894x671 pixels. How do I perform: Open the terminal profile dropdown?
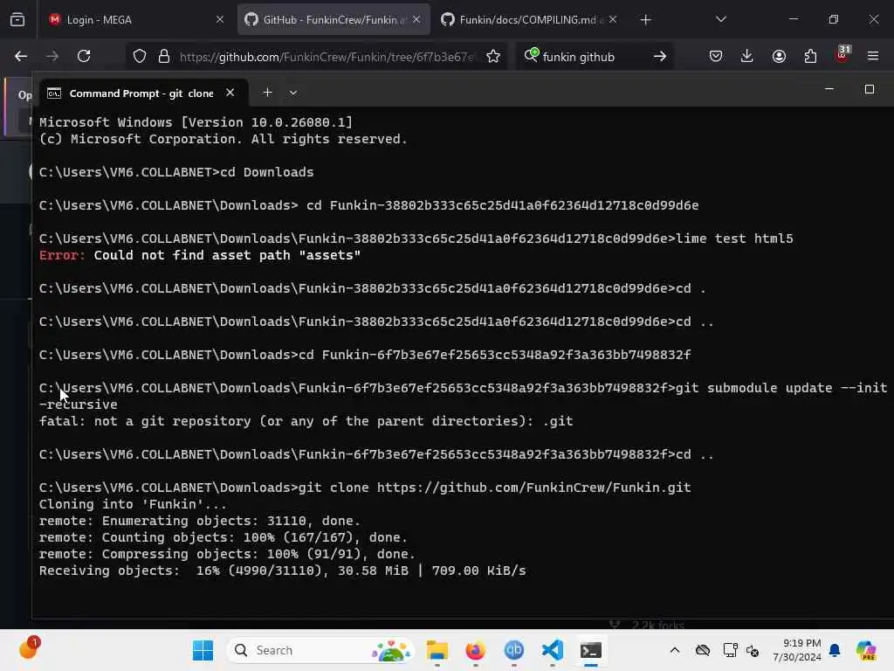(293, 93)
